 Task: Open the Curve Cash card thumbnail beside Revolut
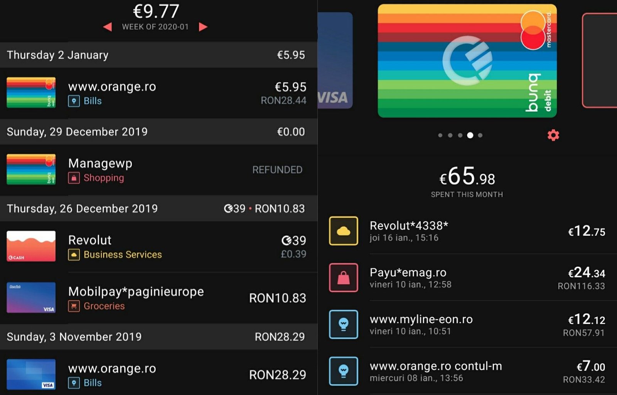pyautogui.click(x=31, y=246)
